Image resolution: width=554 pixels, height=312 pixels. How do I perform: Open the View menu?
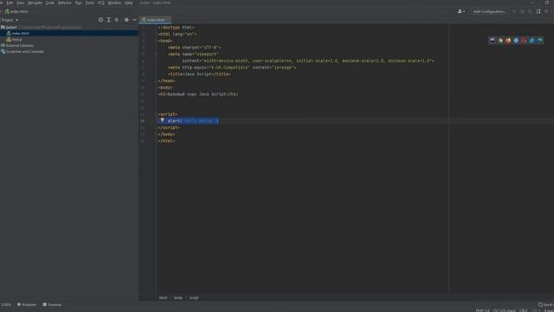coord(21,3)
